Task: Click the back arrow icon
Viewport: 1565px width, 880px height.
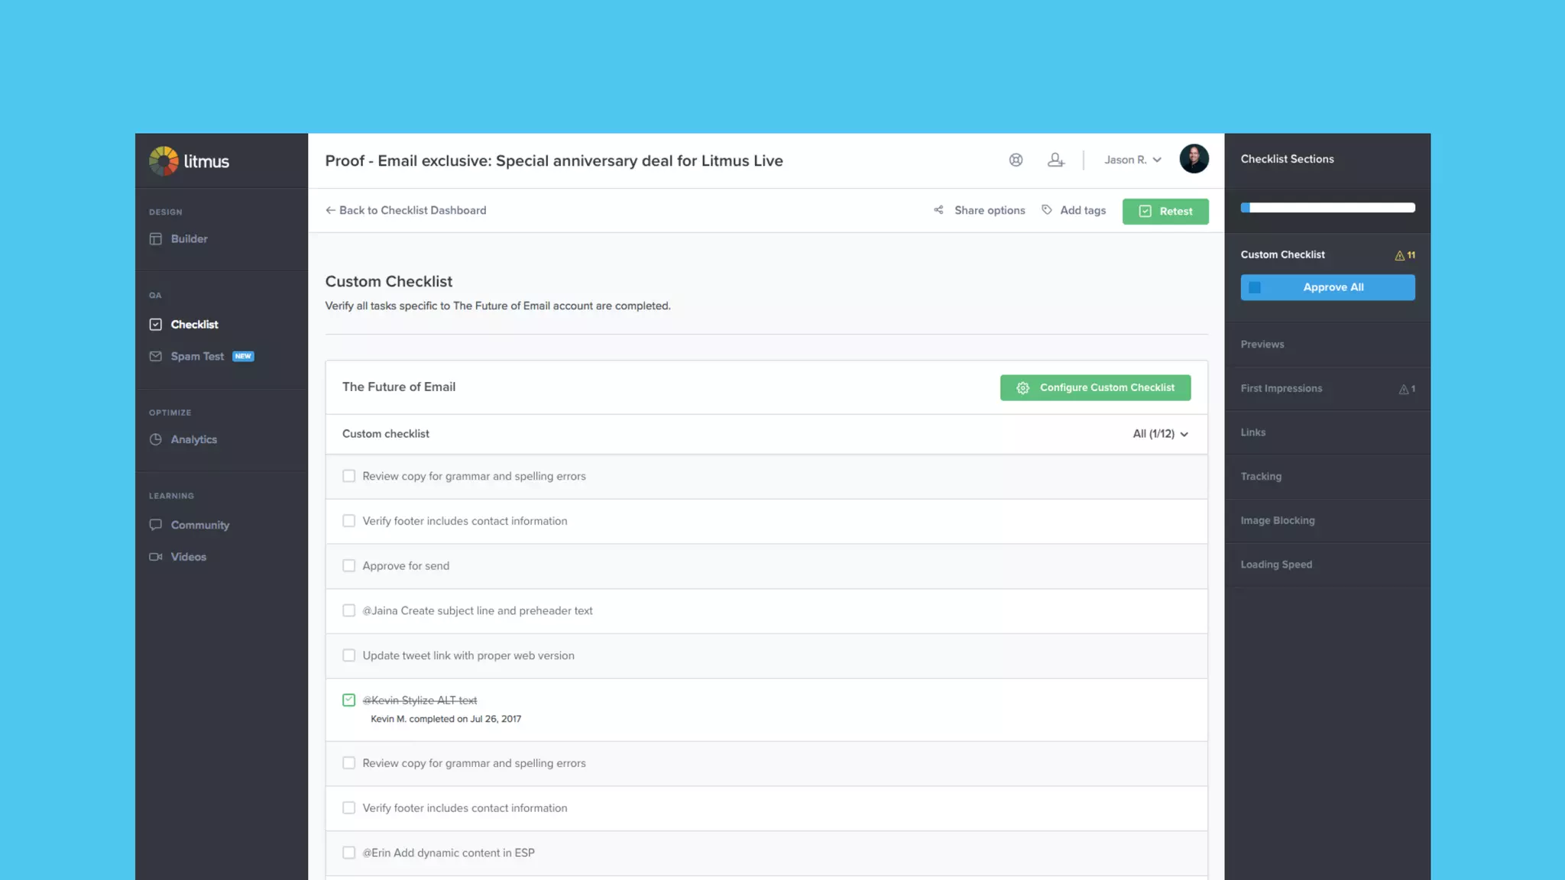Action: point(330,210)
